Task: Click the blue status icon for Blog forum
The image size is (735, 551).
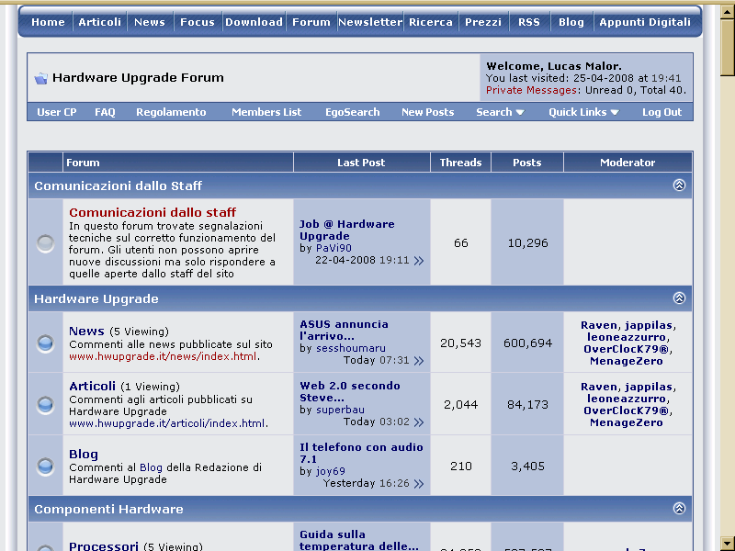Action: (x=45, y=467)
